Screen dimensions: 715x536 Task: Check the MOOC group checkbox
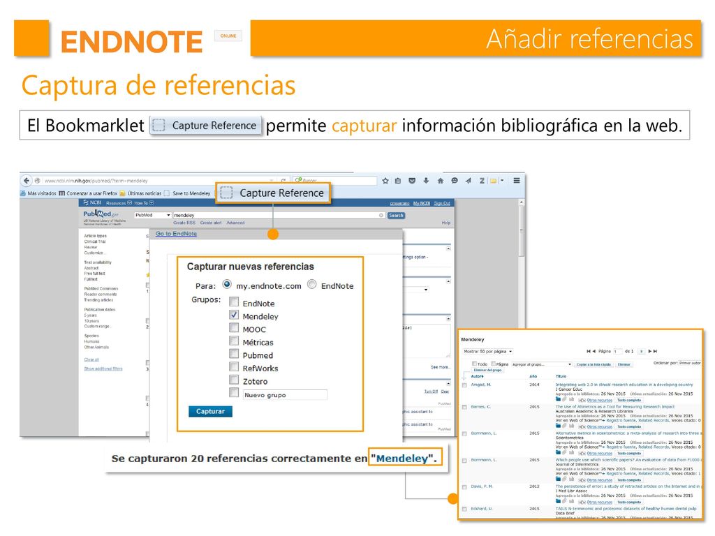coord(234,328)
